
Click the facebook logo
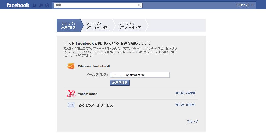tap(18, 5)
